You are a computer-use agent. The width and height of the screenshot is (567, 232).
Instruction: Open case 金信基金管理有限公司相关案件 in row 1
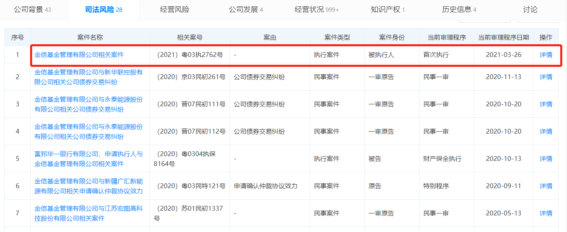pyautogui.click(x=79, y=55)
